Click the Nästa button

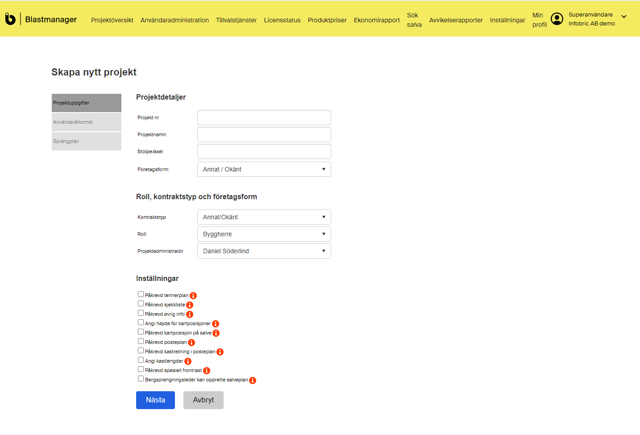tap(155, 400)
